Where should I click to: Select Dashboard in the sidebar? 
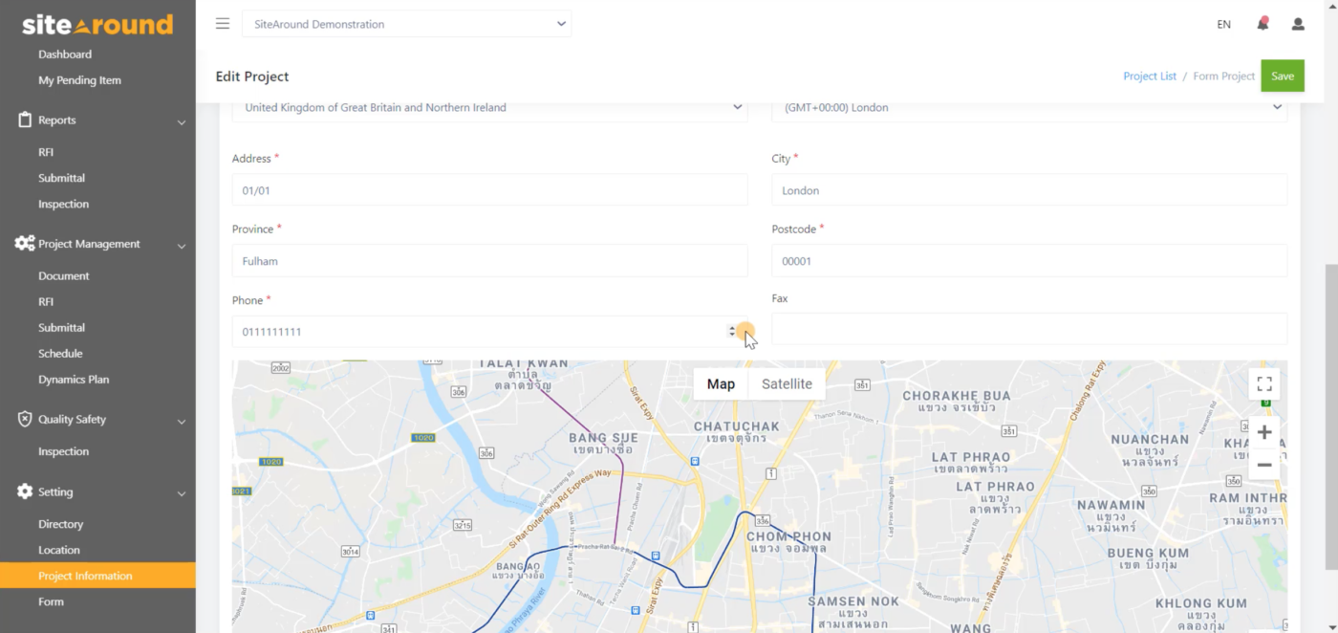click(65, 54)
